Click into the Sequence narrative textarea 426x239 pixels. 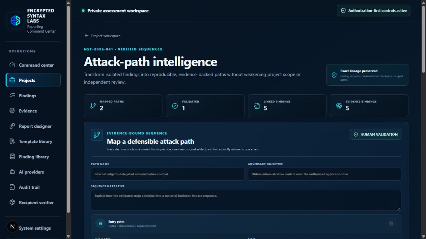pos(246,200)
